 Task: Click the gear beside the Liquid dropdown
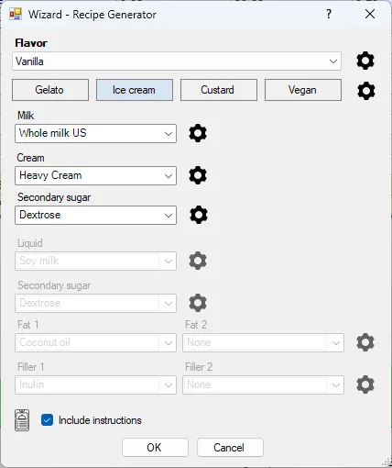coord(198,261)
